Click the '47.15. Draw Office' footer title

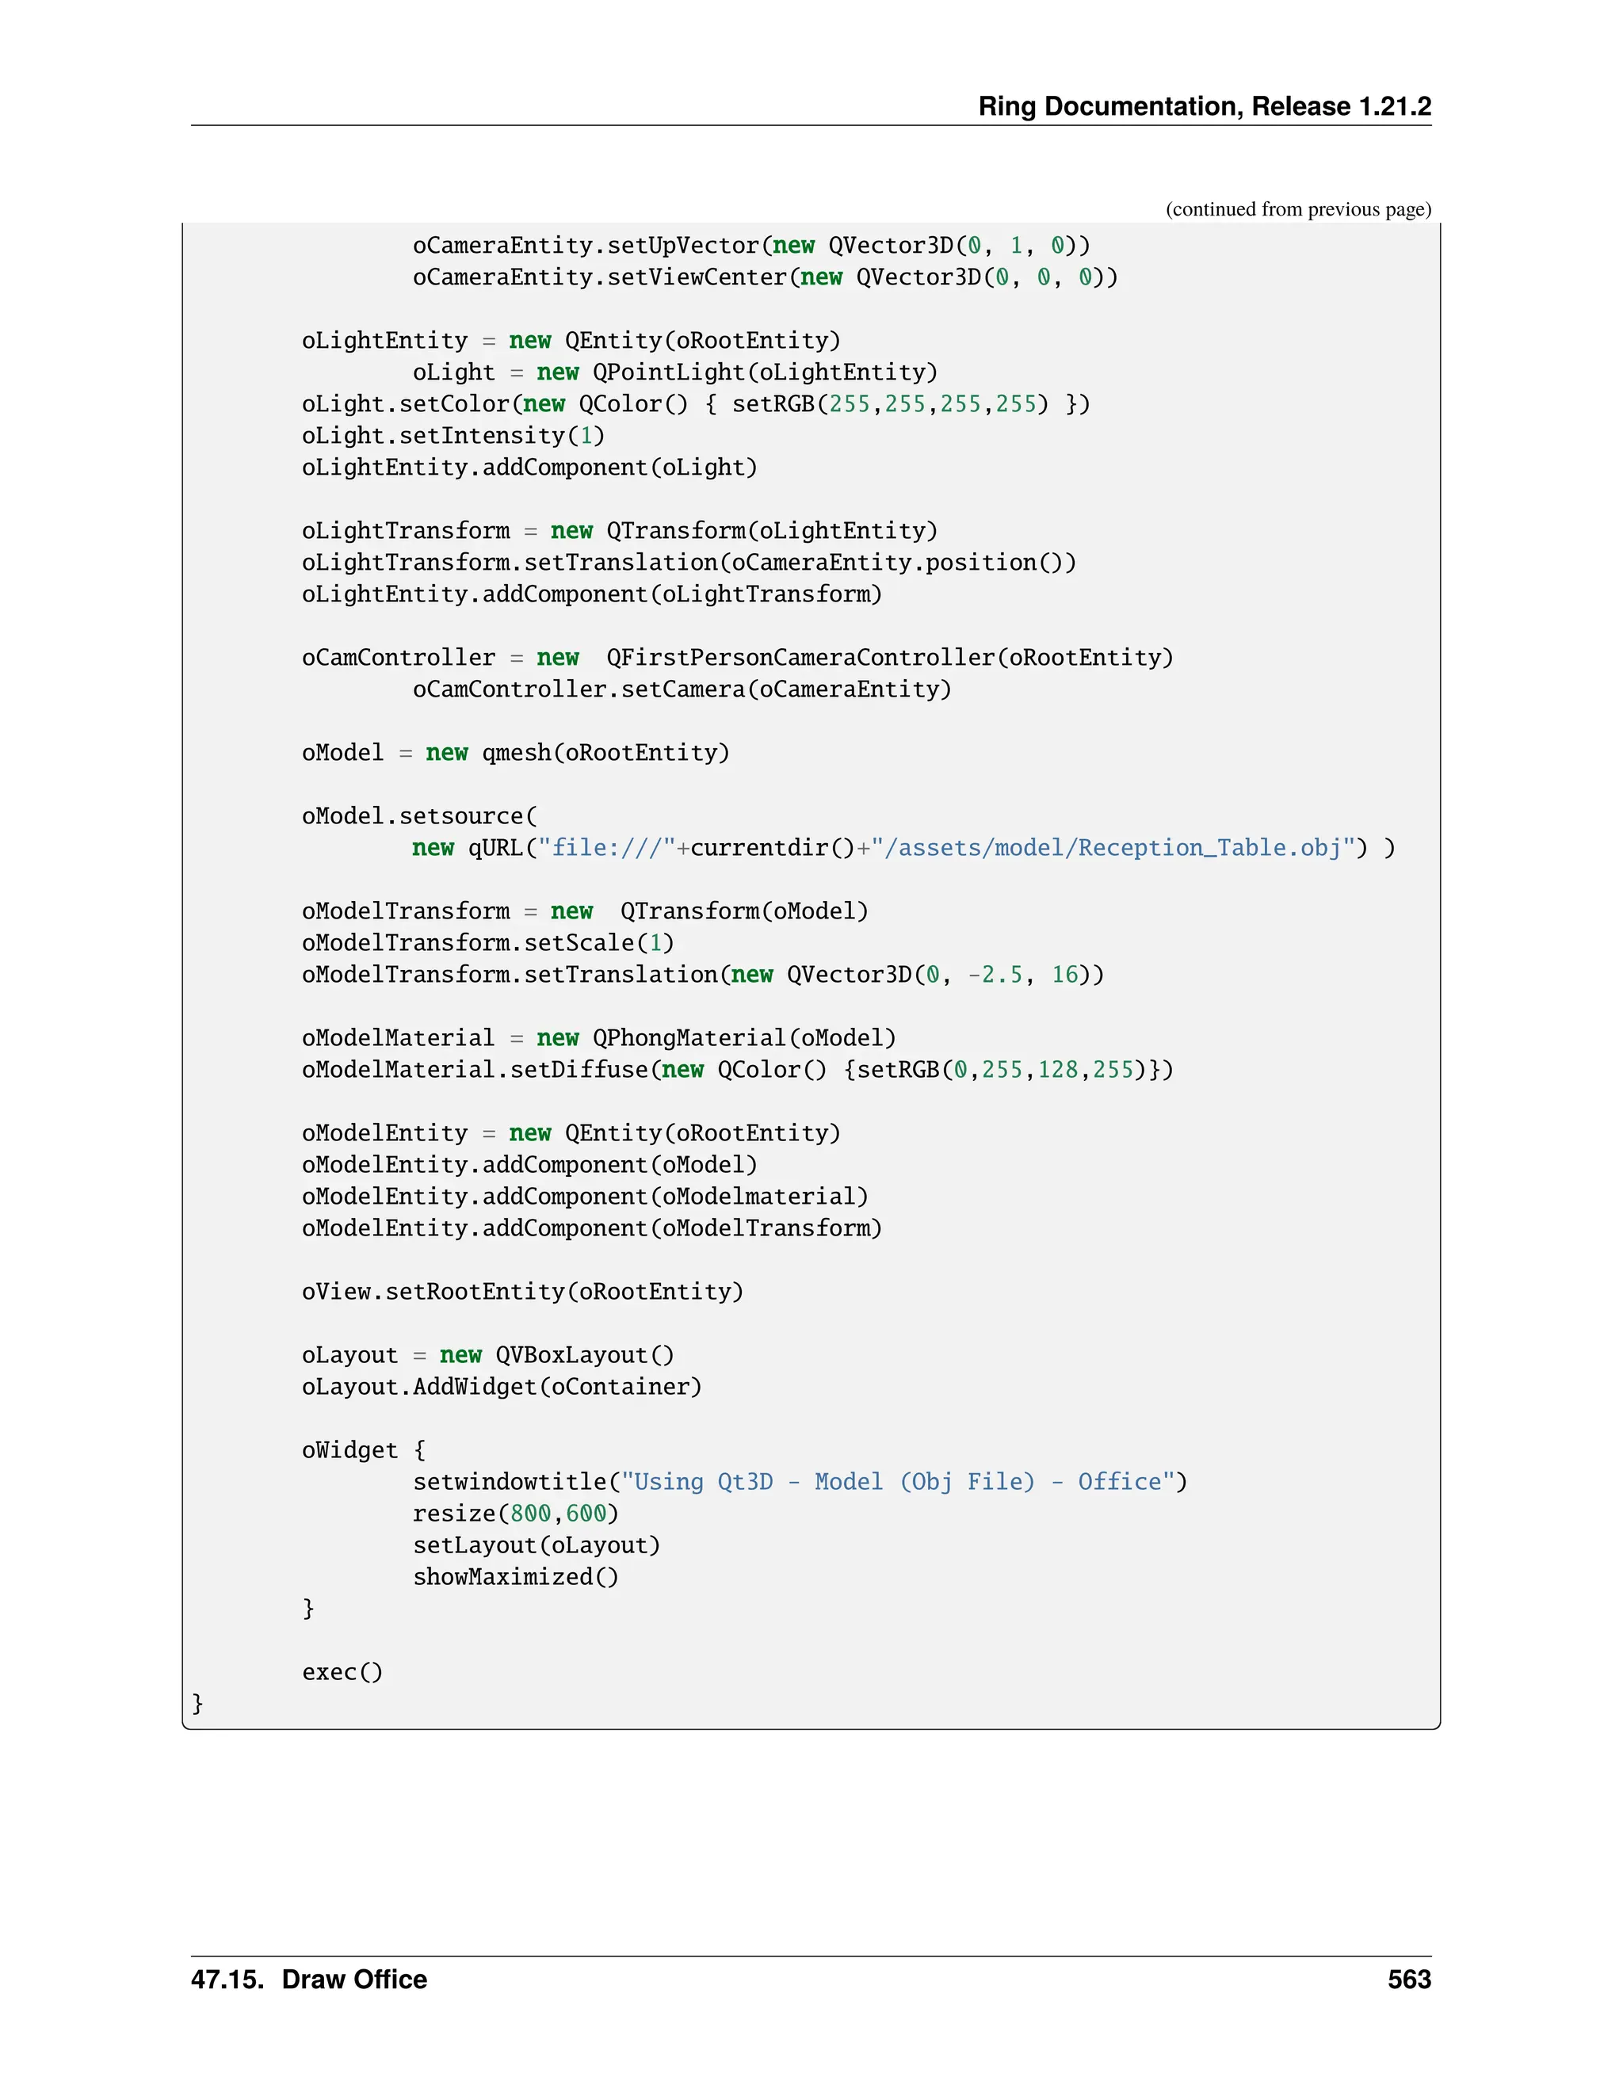pos(308,1980)
